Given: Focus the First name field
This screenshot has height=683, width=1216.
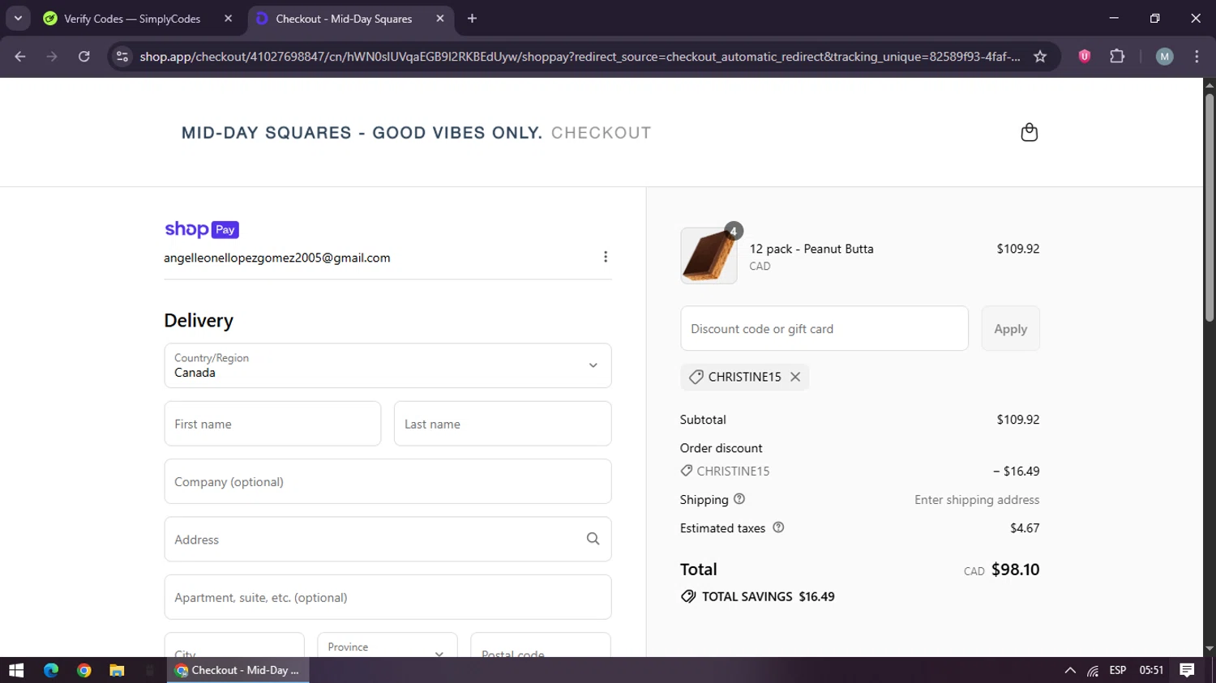Looking at the screenshot, I should point(272,424).
